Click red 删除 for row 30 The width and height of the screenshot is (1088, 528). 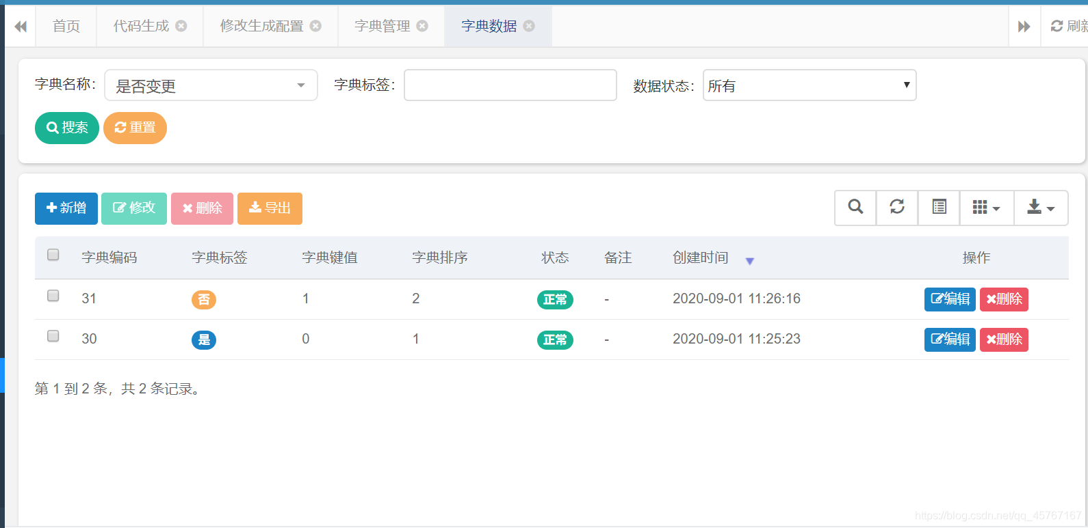coord(1004,339)
